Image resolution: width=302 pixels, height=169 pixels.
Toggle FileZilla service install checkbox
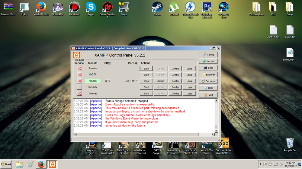[x=79, y=81]
